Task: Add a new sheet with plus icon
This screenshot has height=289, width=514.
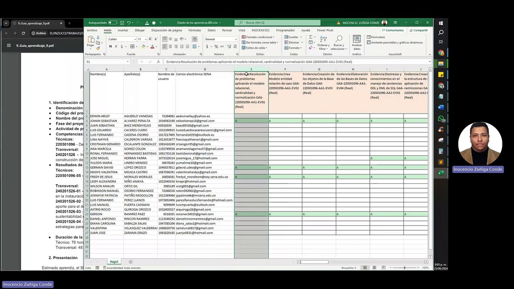Action: coord(131,262)
